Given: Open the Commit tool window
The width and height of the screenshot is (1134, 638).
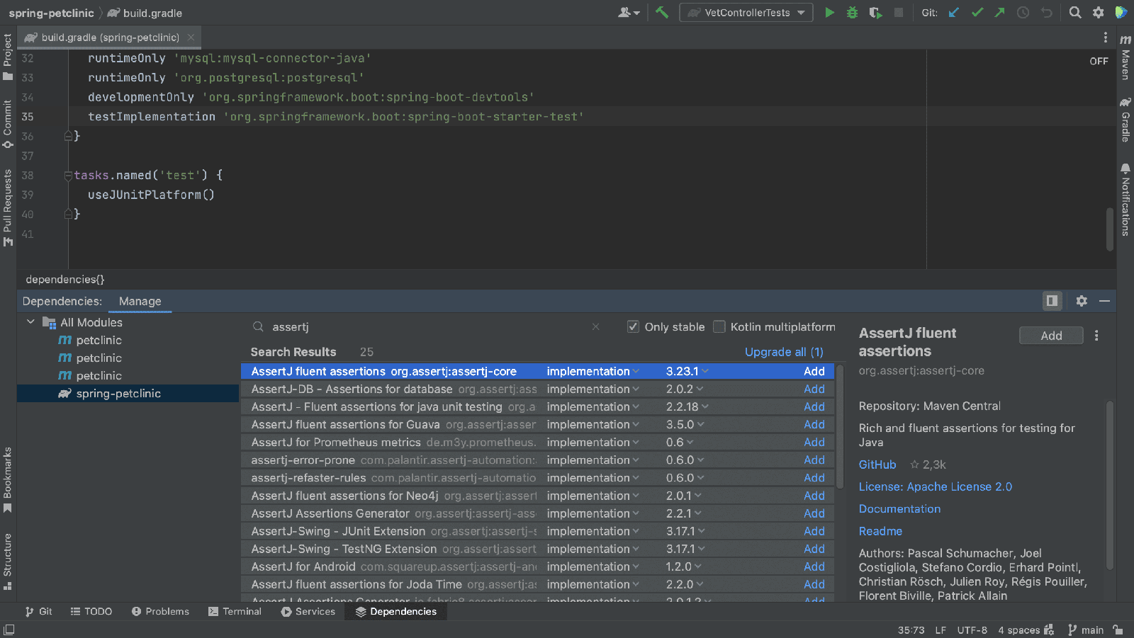Looking at the screenshot, I should 8,124.
